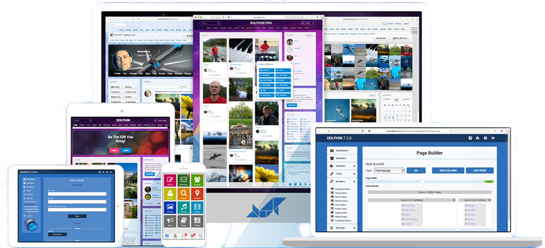Click Upload button in the photos window
The image size is (545, 248).
point(381,38)
